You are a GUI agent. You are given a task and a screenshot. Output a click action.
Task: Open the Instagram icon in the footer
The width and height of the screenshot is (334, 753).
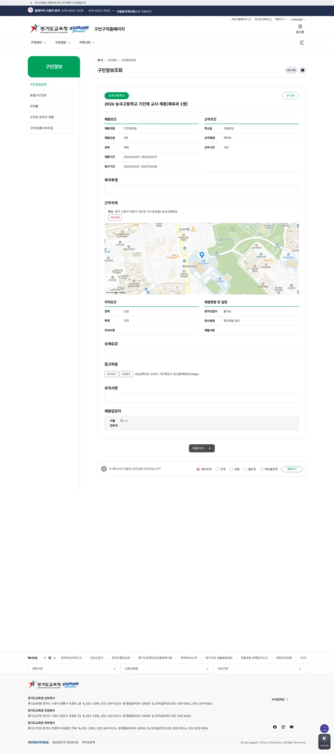[283, 727]
